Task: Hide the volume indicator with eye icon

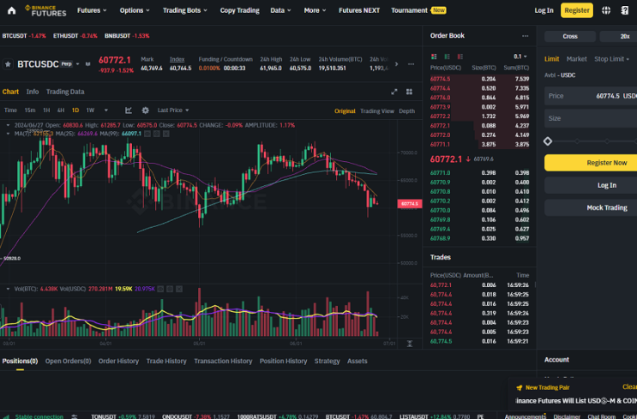Action: click(160, 289)
